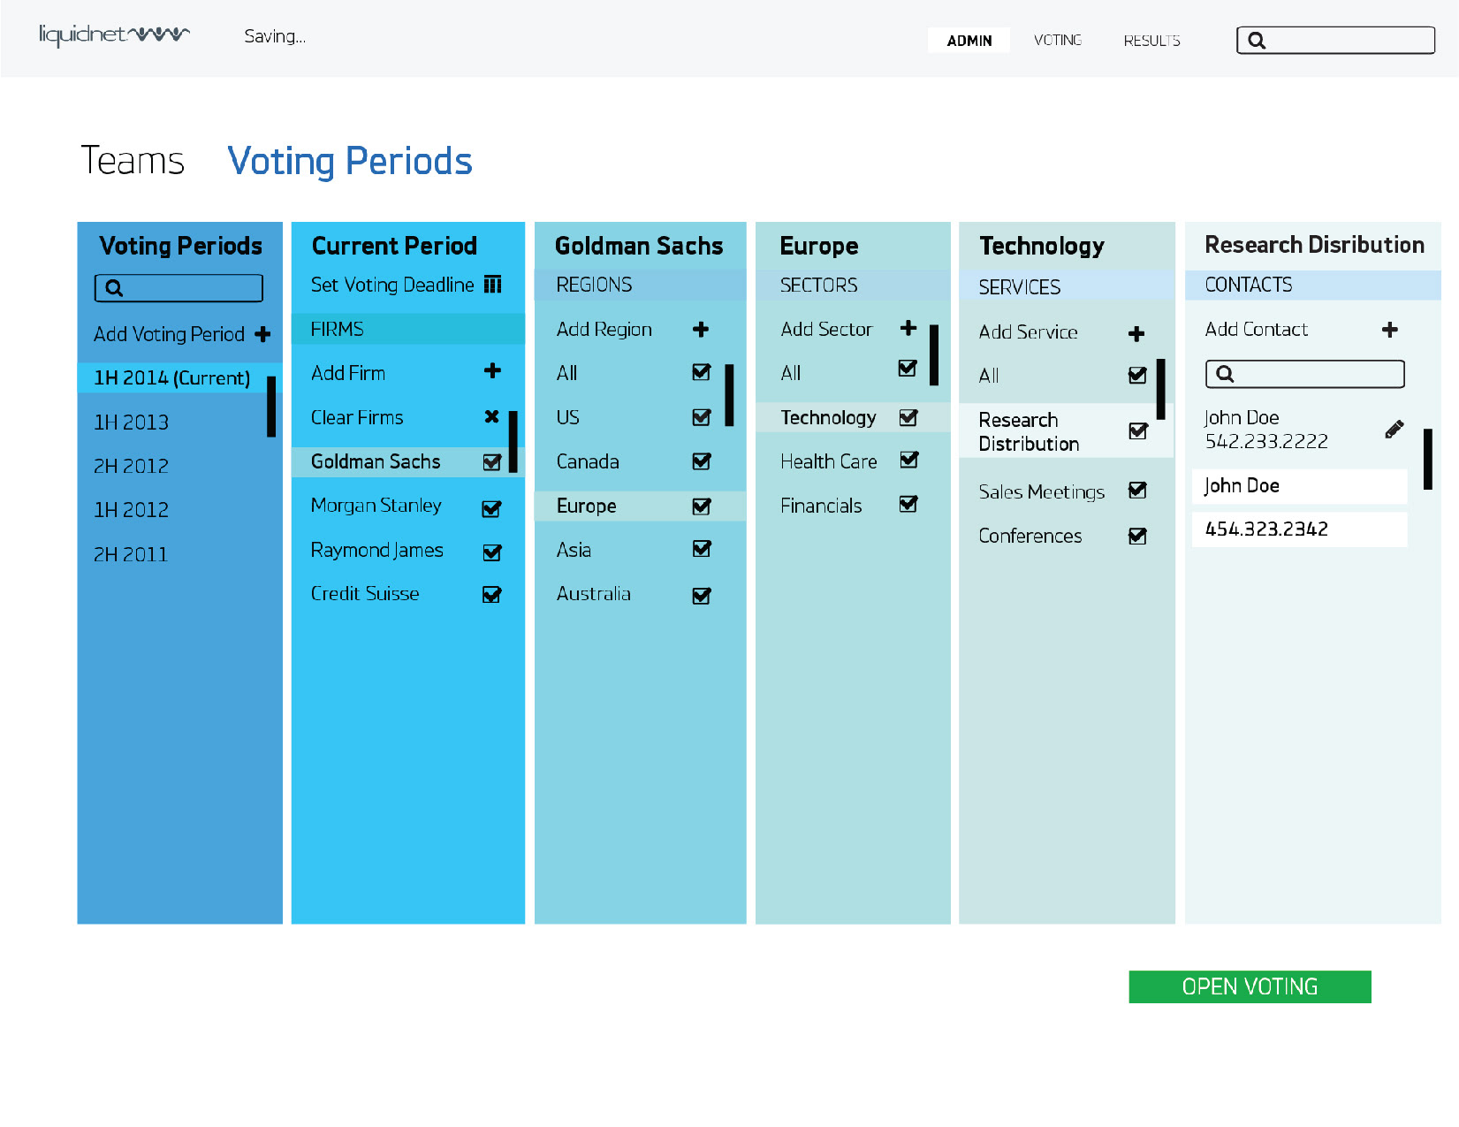Toggle Canada region checkbox
Screen dimensions: 1459x1127
[x=702, y=461]
